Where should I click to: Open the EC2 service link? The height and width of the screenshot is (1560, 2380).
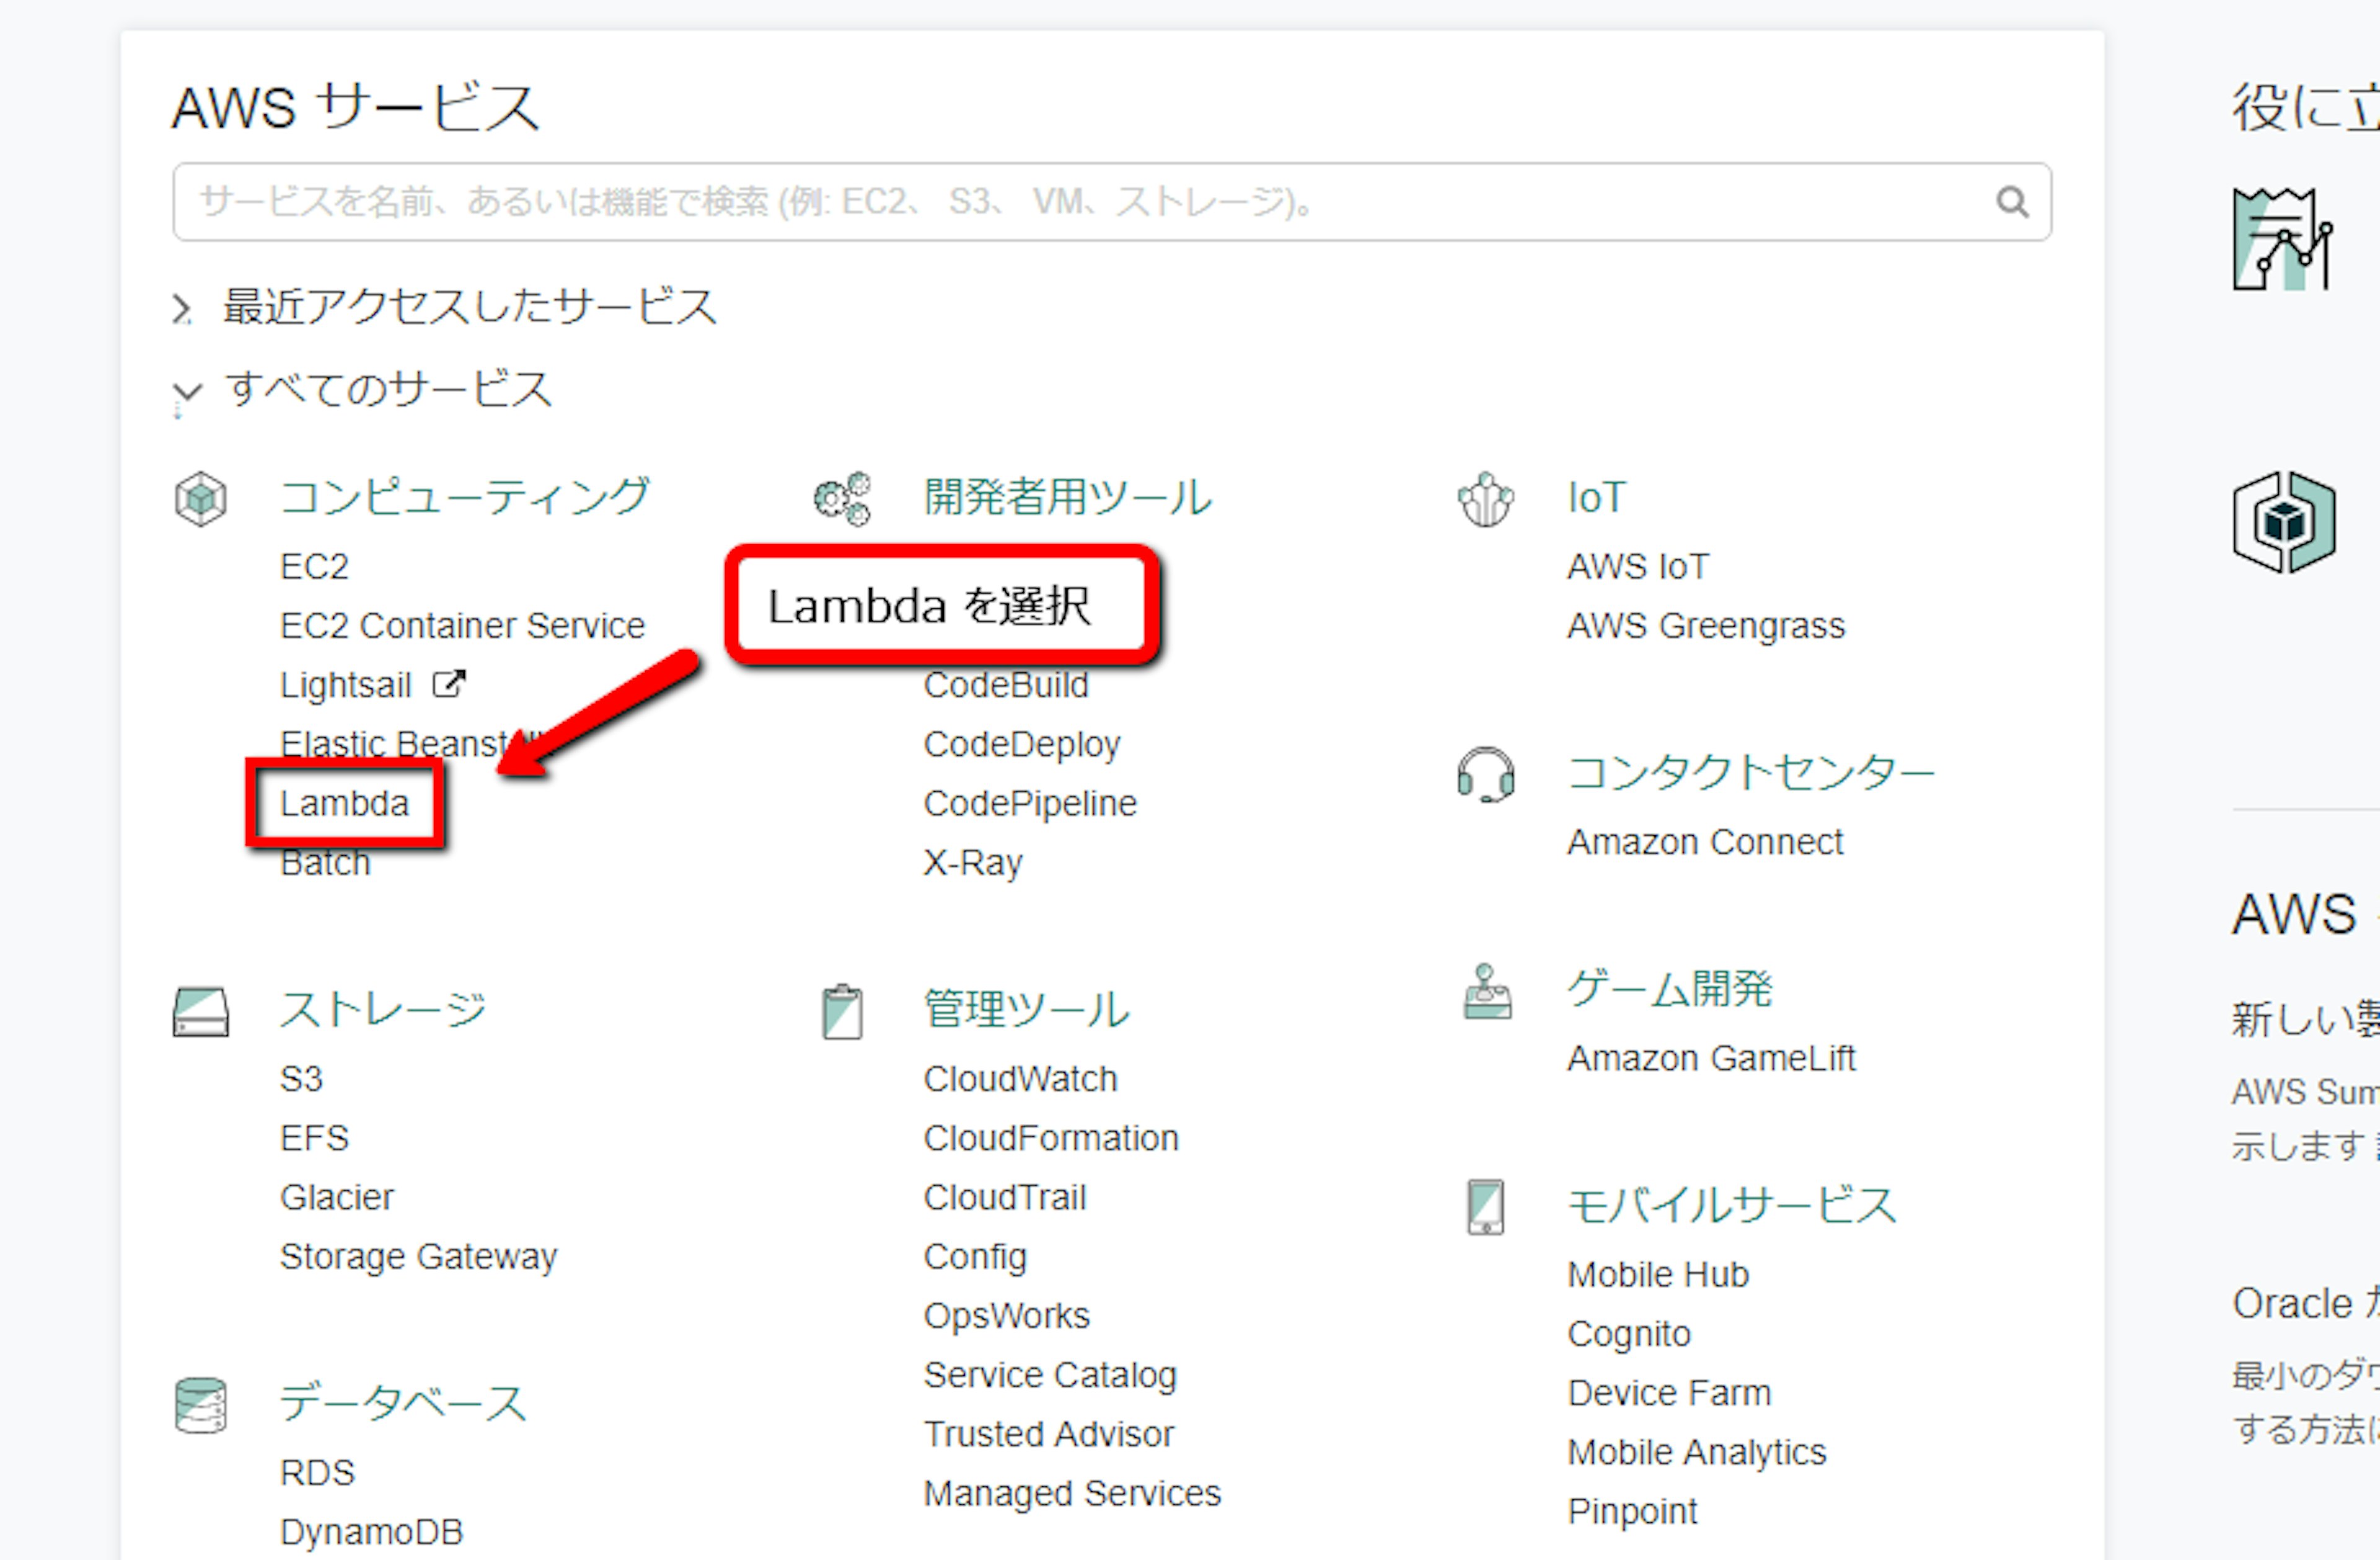tap(314, 567)
